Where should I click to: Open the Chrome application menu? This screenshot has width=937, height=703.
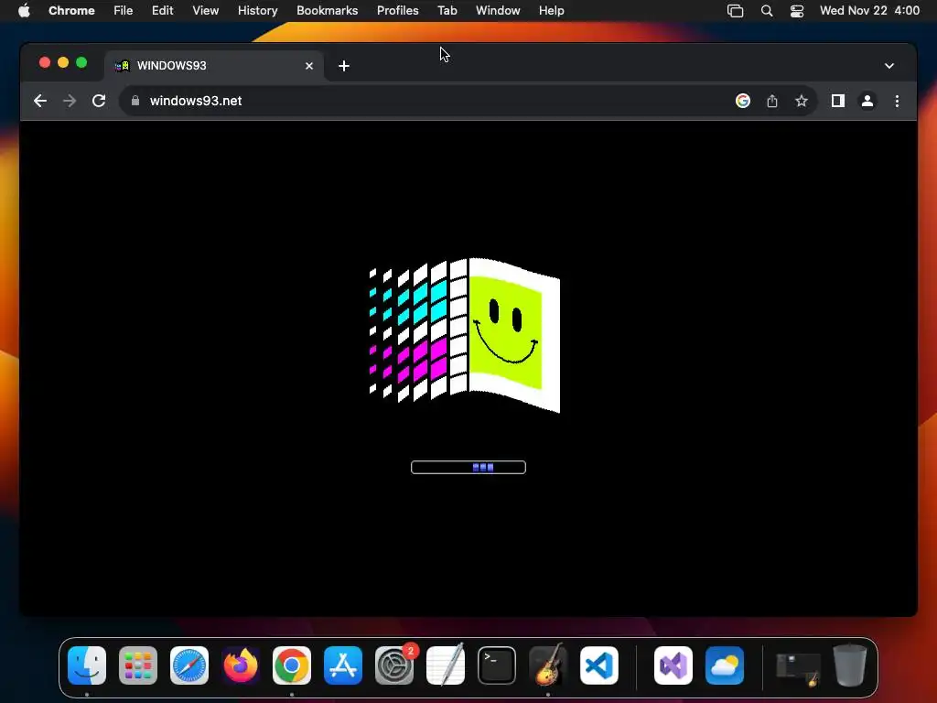pyautogui.click(x=71, y=10)
